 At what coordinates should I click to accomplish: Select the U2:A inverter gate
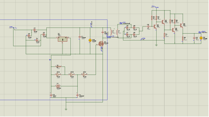tap(57, 75)
